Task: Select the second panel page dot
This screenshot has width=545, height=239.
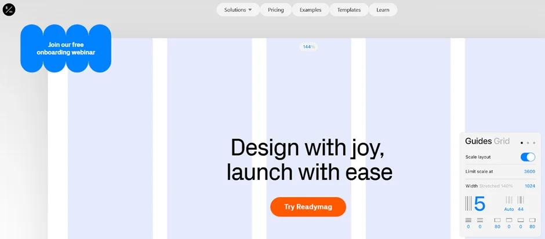Action: click(x=528, y=142)
